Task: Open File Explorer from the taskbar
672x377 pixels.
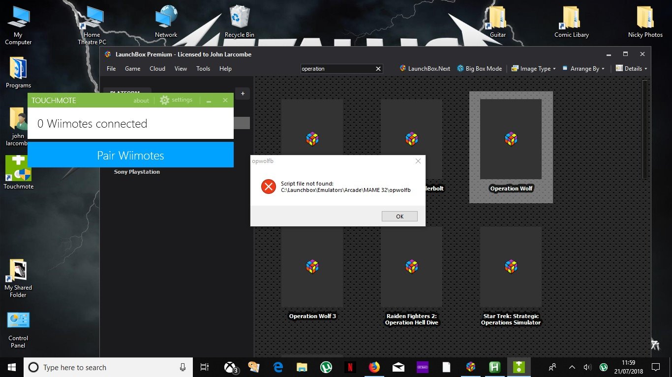Action: click(x=302, y=367)
